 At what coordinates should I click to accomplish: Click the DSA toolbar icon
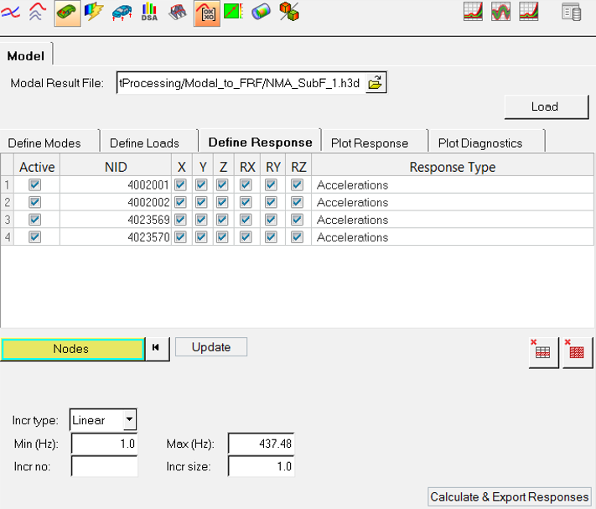(149, 13)
